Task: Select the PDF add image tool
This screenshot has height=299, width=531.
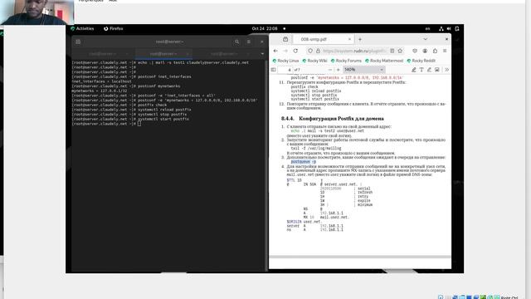Action: [x=437, y=70]
